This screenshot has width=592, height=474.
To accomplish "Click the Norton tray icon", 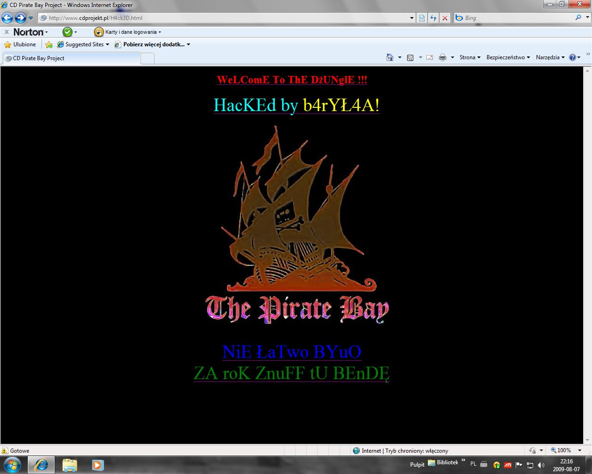I will [497, 465].
